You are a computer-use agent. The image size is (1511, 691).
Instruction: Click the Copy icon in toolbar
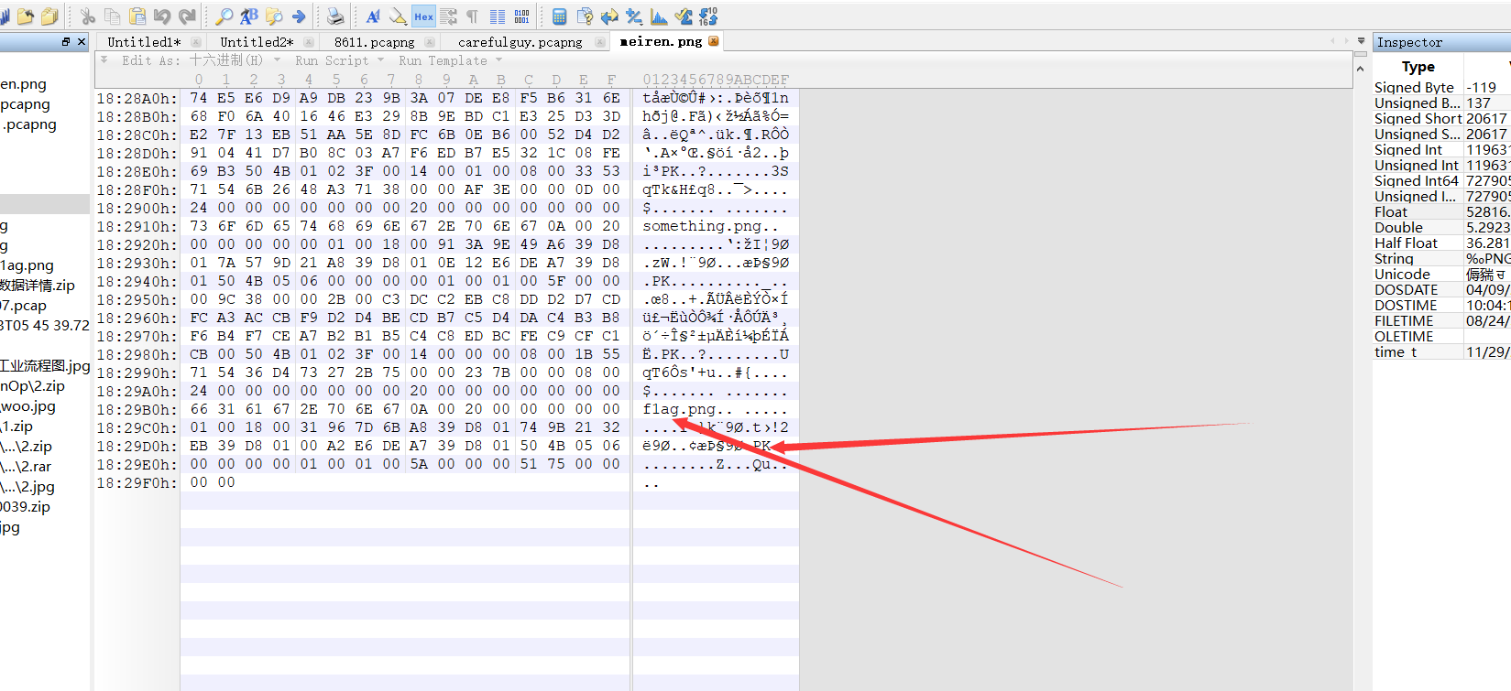[x=113, y=16]
